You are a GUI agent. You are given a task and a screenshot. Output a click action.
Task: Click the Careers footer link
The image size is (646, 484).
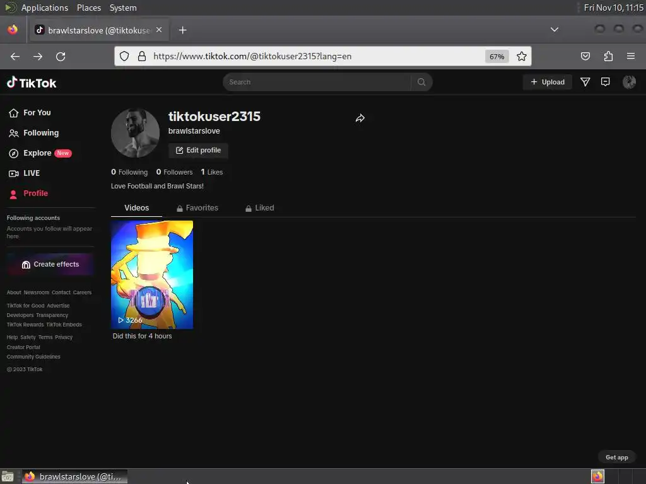(x=83, y=292)
